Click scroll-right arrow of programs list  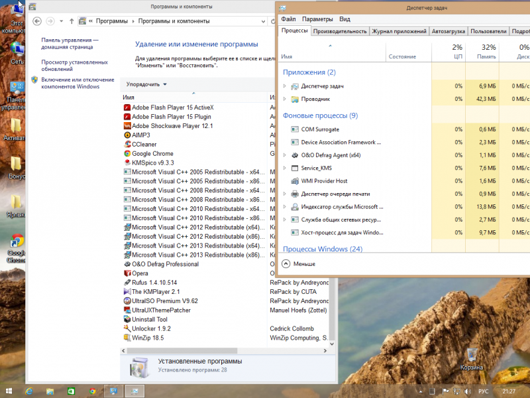point(325,351)
